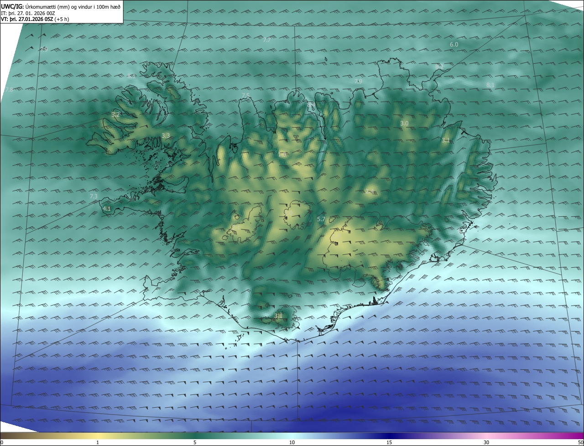Click the 'VT: þri. 27.01.2026 05Z (+5 h)' line
The image size is (584, 446).
(35, 20)
